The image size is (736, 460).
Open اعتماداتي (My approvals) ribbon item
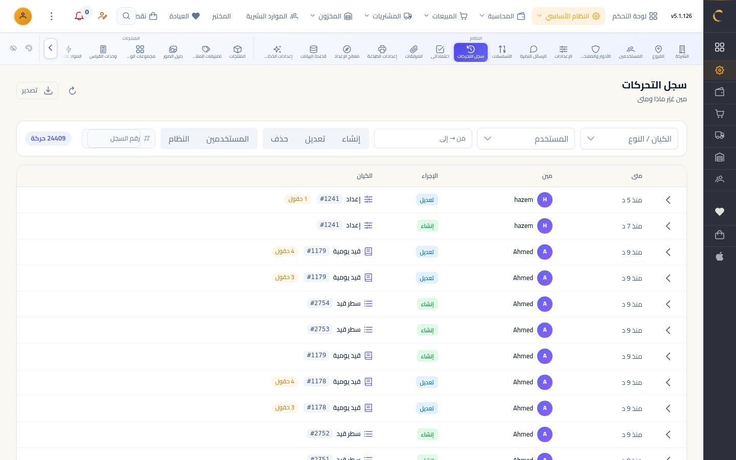440,52
